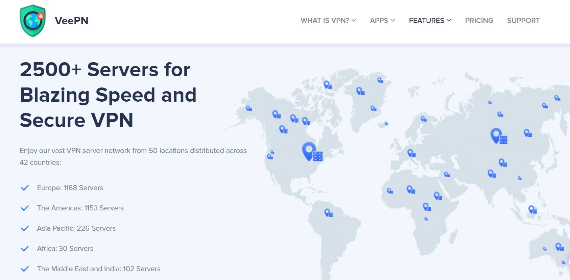Click the server pin over Iceland
The height and width of the screenshot is (280, 570).
tap(386, 124)
